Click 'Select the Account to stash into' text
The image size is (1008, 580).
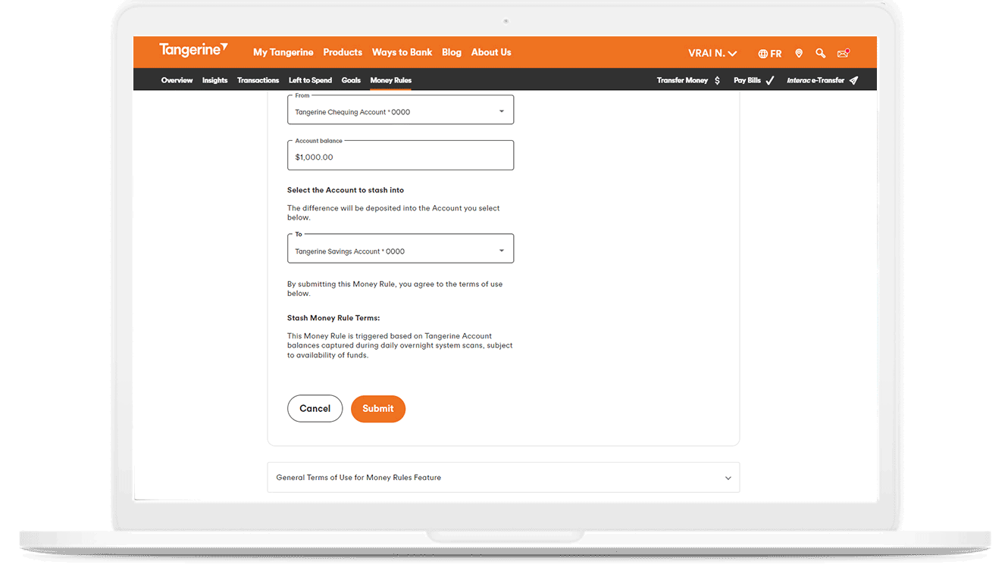click(346, 190)
